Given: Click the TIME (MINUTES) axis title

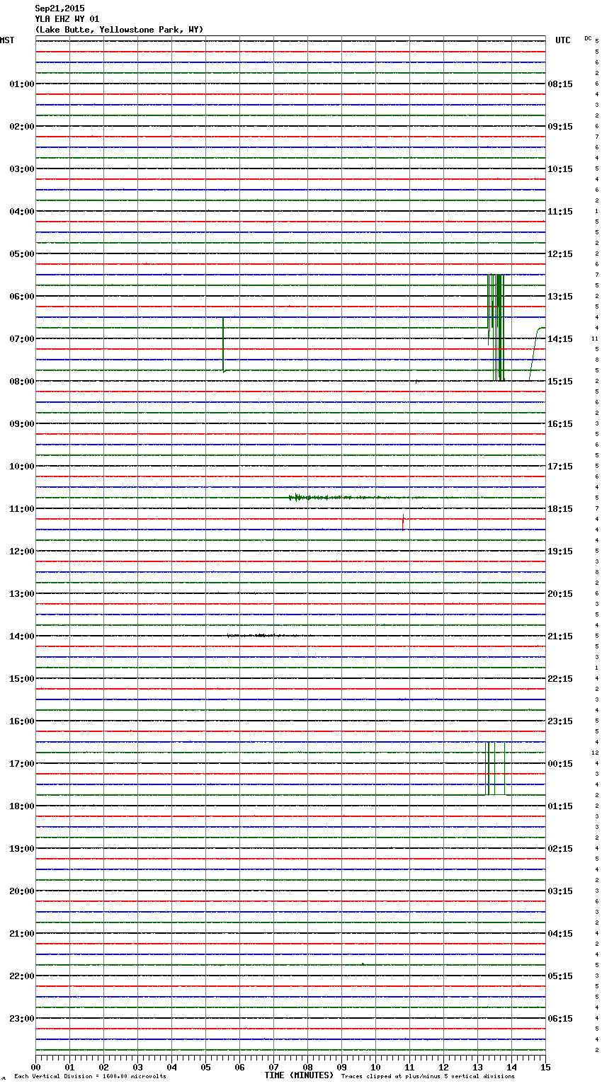Looking at the screenshot, I should 299,1075.
